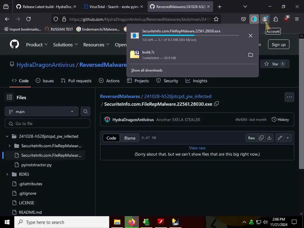This screenshot has height=228, width=304.
Task: Click the Go to file field
Action: coord(47,123)
